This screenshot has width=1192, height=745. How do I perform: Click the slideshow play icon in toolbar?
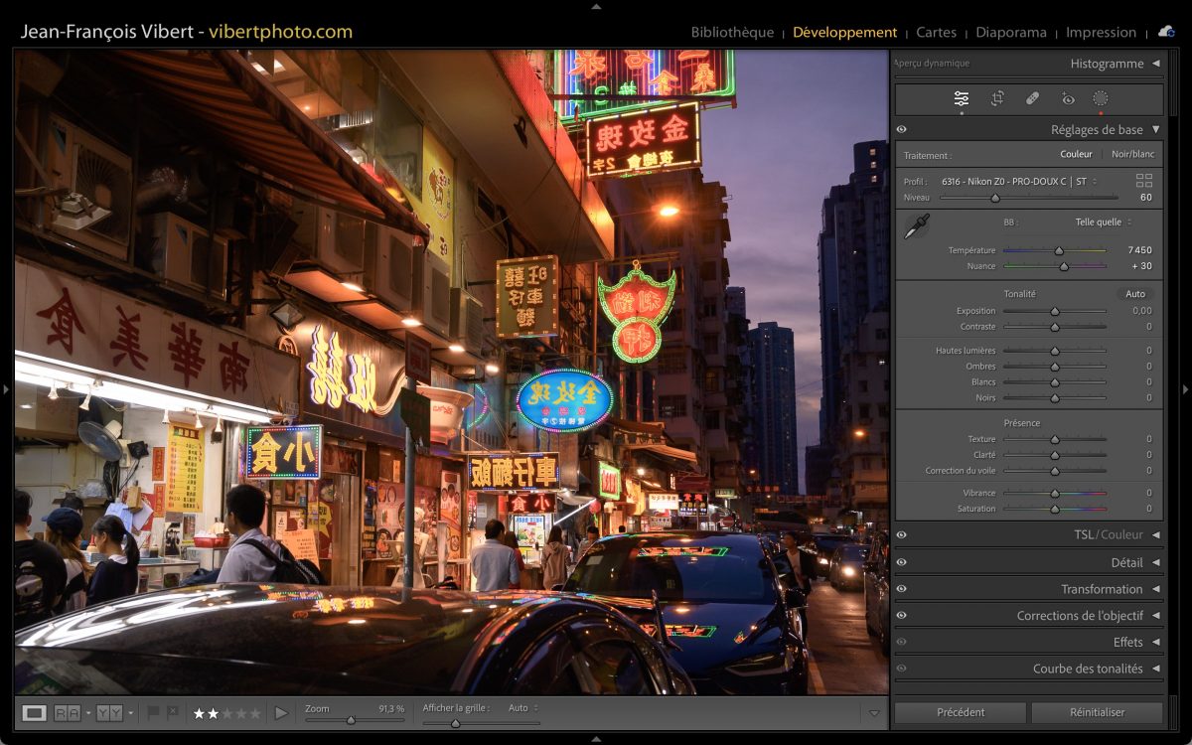(281, 713)
